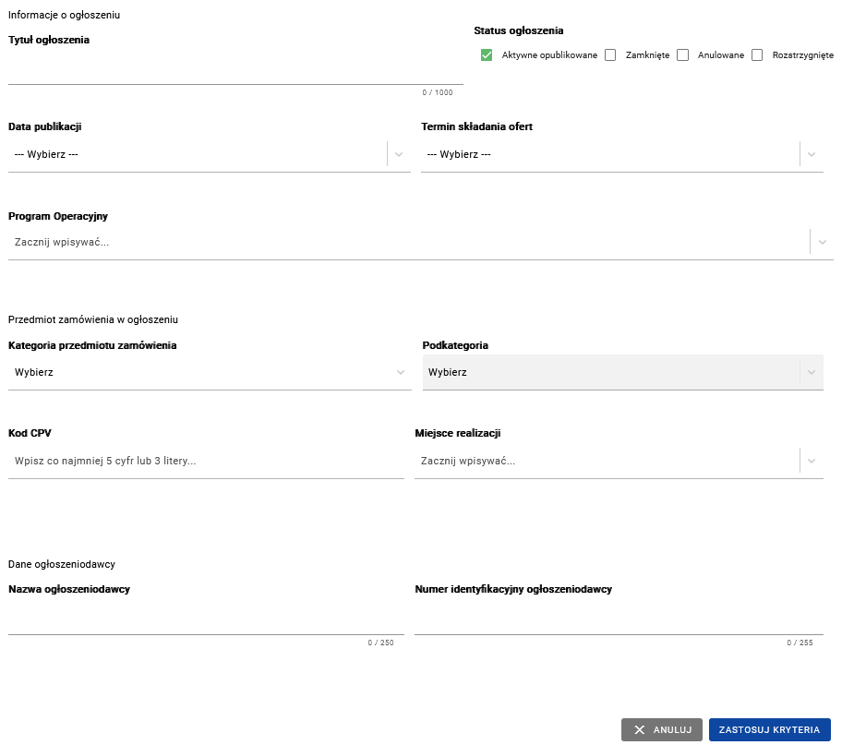This screenshot has height=745, width=842.
Task: Expand the Termin składania ofert chevron
Action: 812,154
